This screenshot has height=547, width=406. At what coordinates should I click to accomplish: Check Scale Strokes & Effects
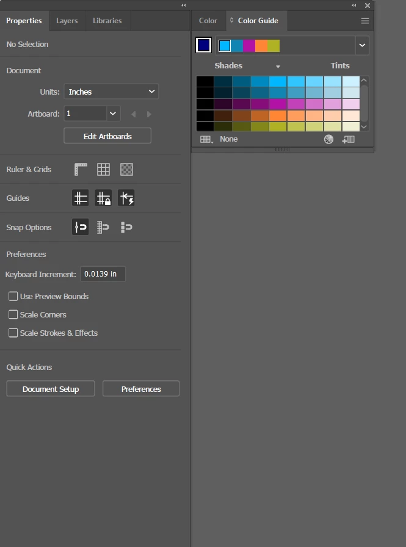13,333
